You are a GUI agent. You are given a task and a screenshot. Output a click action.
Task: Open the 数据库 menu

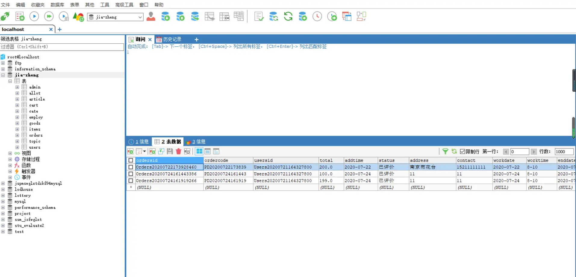(x=57, y=5)
